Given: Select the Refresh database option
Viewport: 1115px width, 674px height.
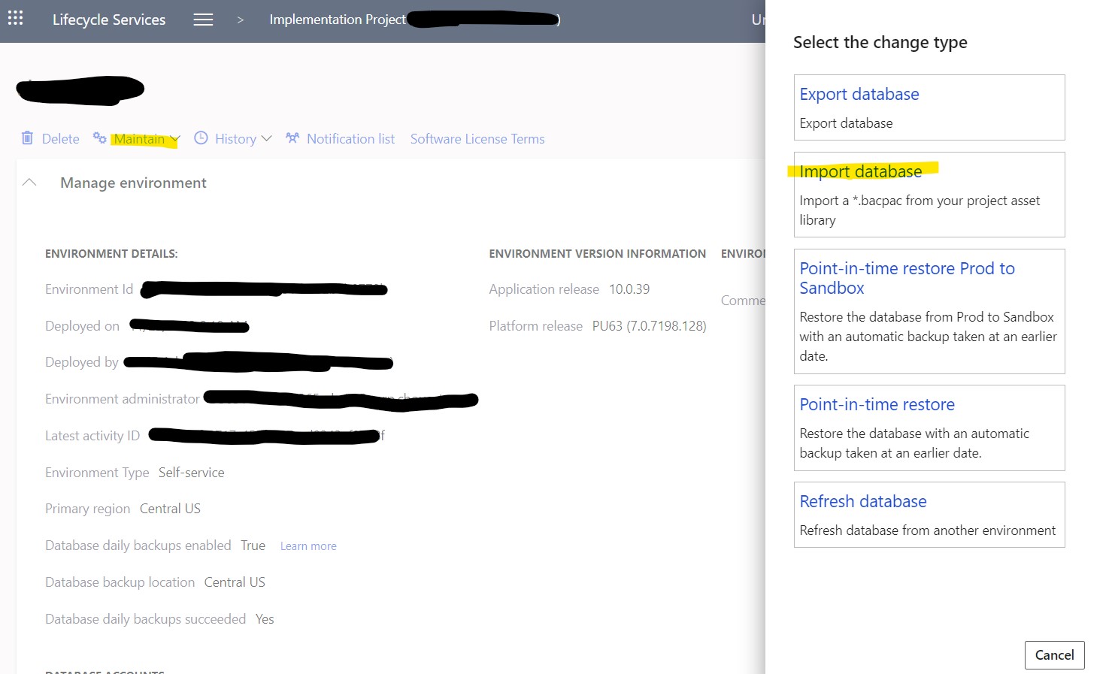Looking at the screenshot, I should coord(929,515).
